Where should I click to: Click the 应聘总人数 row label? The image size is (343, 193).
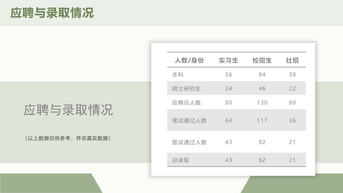[x=186, y=103]
